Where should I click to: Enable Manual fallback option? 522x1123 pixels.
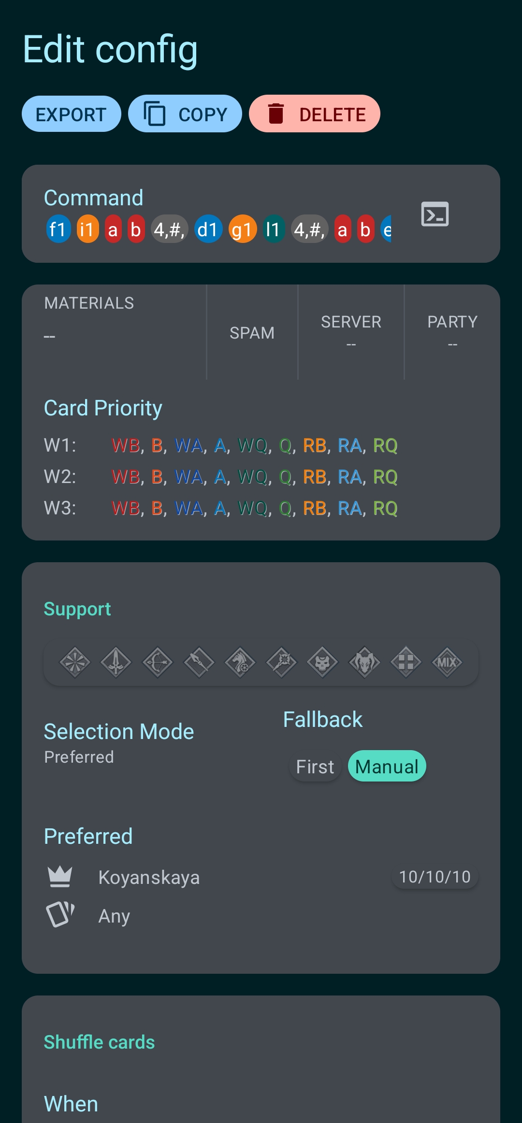coord(387,766)
